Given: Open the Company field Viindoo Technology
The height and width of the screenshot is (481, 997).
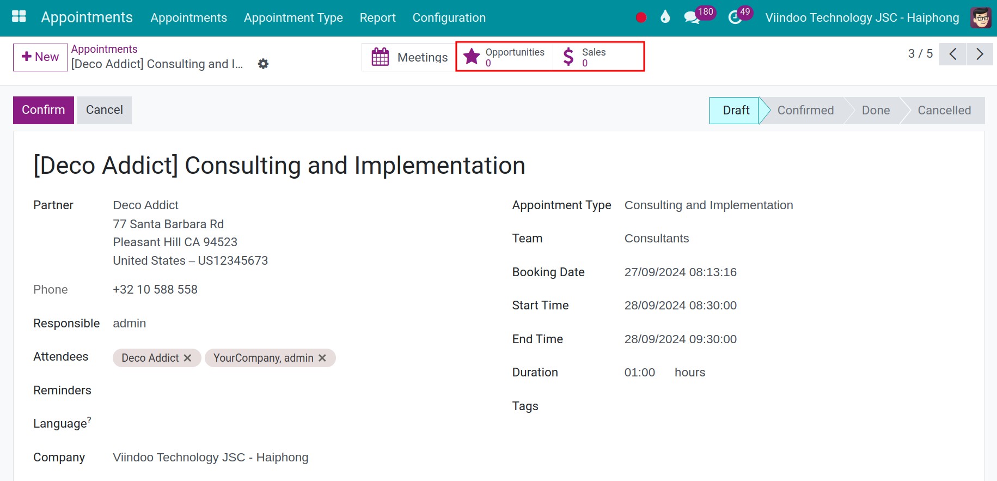Looking at the screenshot, I should [x=211, y=458].
